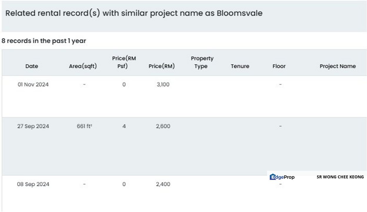Image resolution: width=367 pixels, height=212 pixels.
Task: Click the 08 Sep 2024 record date
Action: 33,184
